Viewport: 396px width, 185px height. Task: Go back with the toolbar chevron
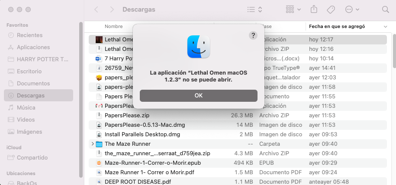point(96,9)
